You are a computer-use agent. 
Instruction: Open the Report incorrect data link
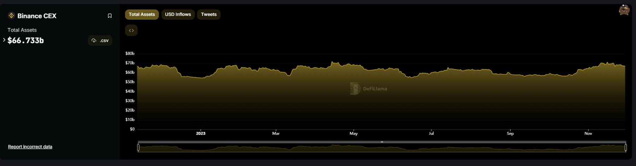30,147
